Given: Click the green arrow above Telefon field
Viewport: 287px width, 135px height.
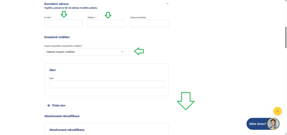Looking at the screenshot, I should click(108, 15).
